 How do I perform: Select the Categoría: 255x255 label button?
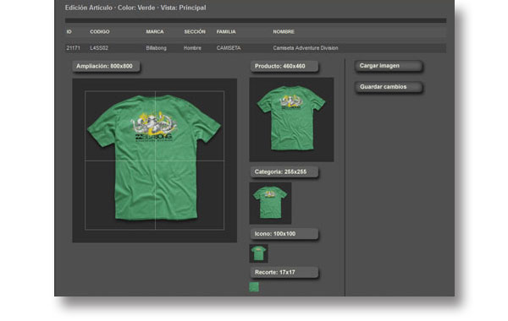coord(284,172)
